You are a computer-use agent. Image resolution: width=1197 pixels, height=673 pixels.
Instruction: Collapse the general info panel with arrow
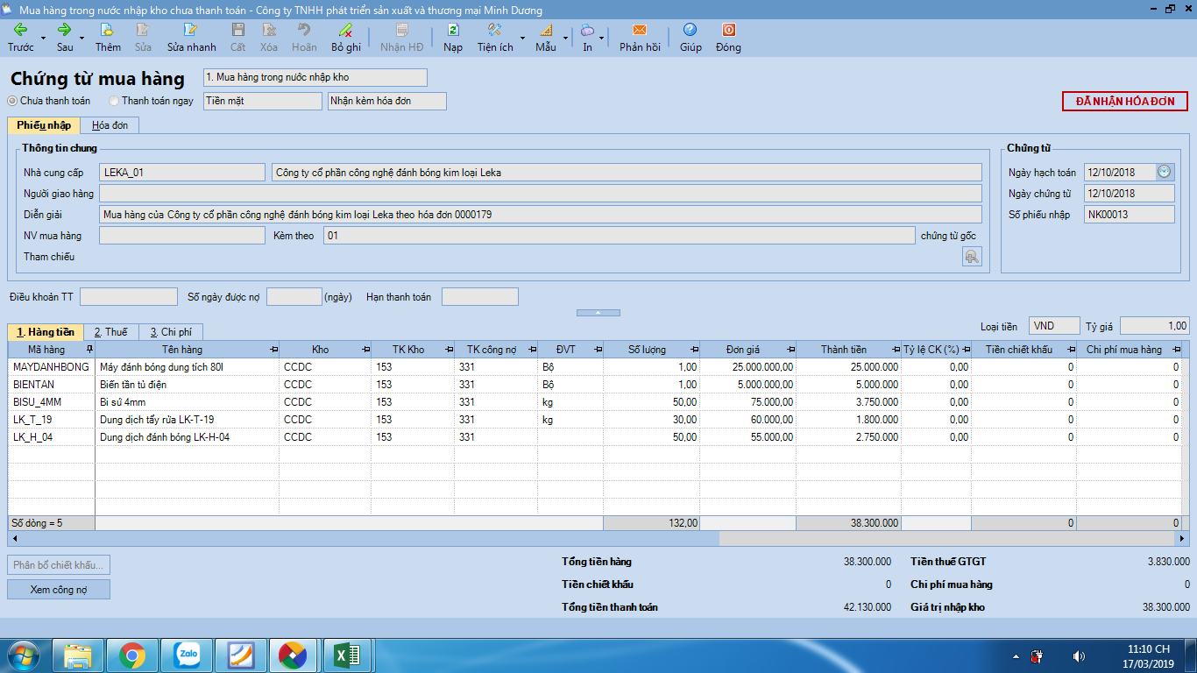coord(598,312)
